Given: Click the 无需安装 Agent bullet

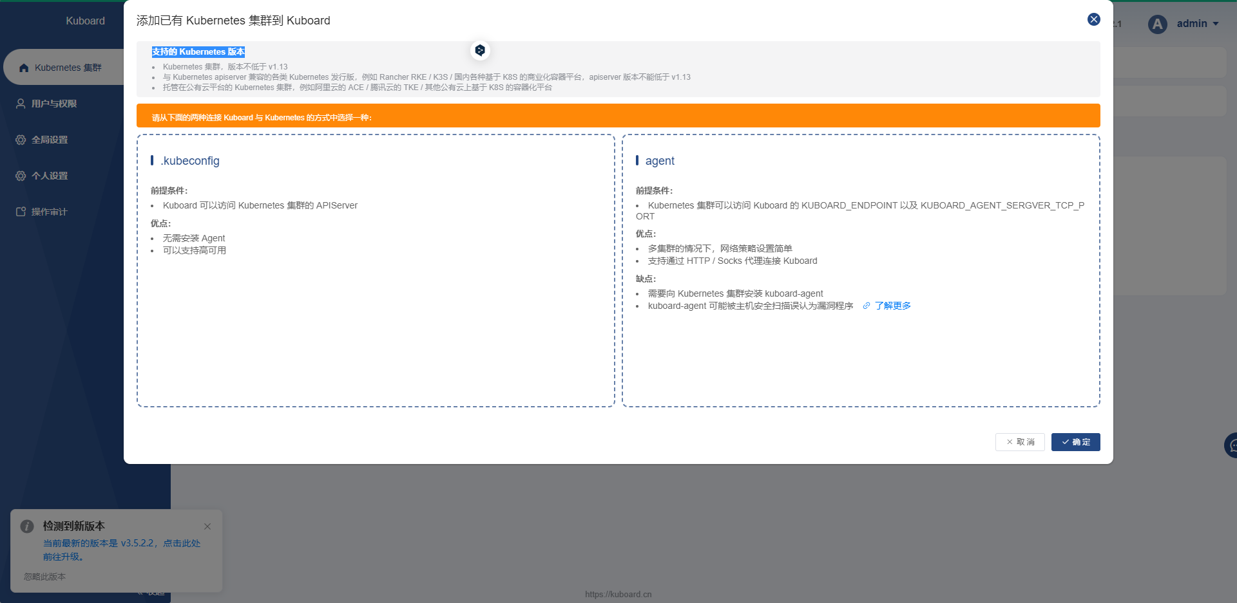Looking at the screenshot, I should pyautogui.click(x=194, y=238).
